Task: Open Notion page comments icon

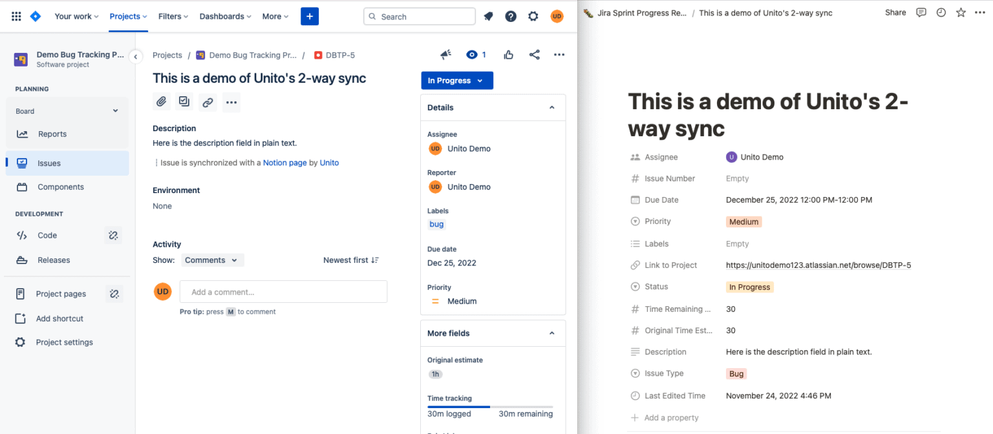Action: coord(921,12)
